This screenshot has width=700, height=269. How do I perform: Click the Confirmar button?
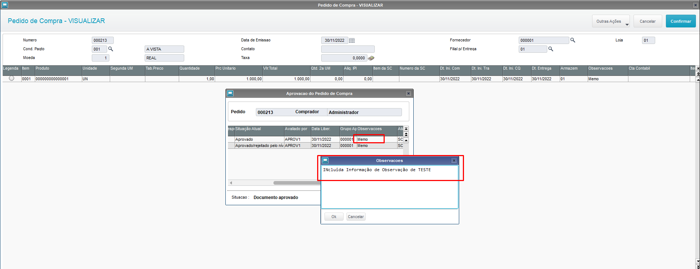click(681, 21)
